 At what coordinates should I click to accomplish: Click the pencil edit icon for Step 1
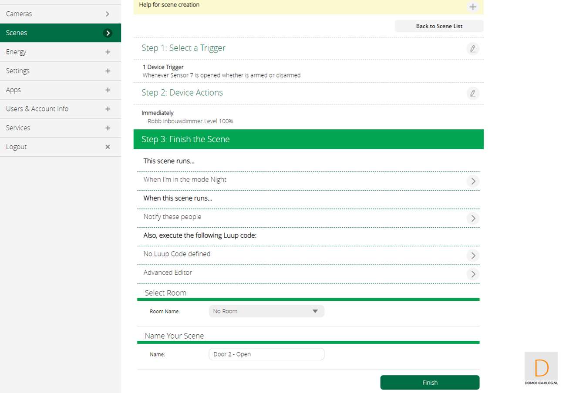[472, 48]
